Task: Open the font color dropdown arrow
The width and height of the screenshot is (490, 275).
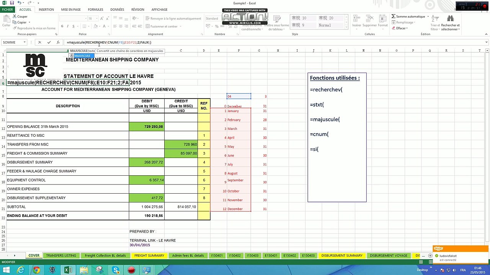Action: [109, 26]
